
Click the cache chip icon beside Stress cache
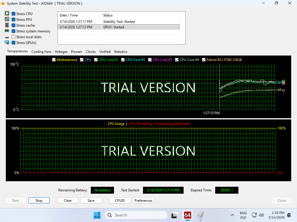[7, 25]
